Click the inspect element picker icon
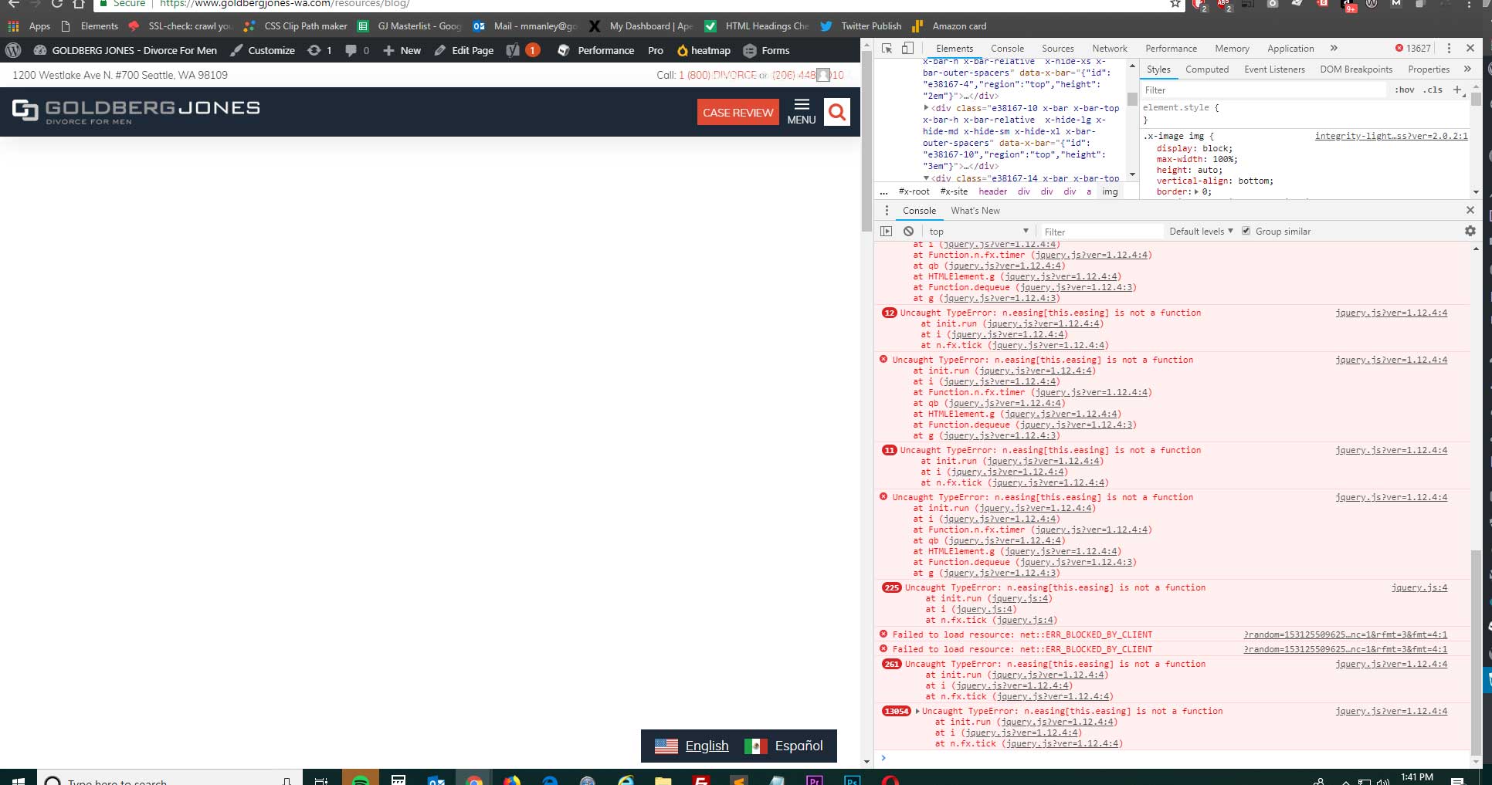The height and width of the screenshot is (785, 1492). (x=887, y=48)
